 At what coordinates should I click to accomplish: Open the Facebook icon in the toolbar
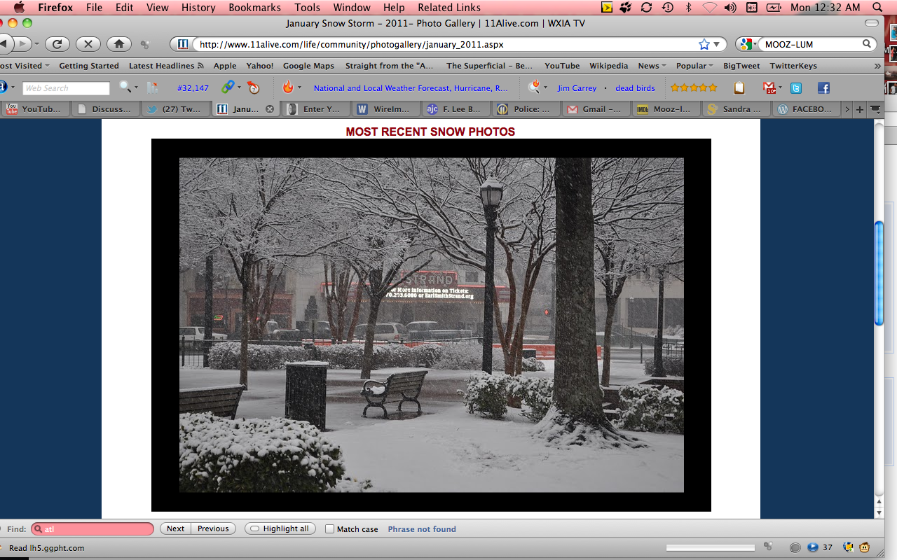click(x=823, y=88)
